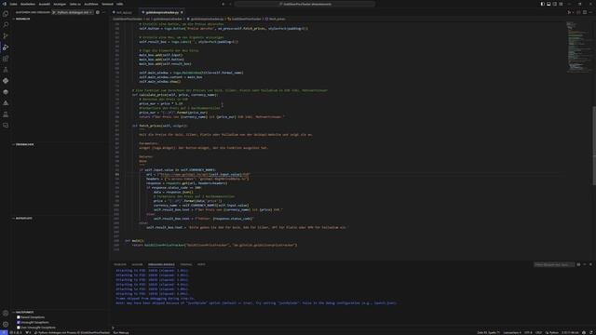Viewport: 596px width, 335px height.
Task: Open the Manage gear in activity bar
Action: (6, 325)
